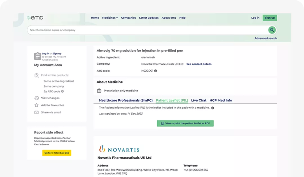304x177 pixels.
Task: Switch to the Live Chat tab
Action: click(x=199, y=100)
